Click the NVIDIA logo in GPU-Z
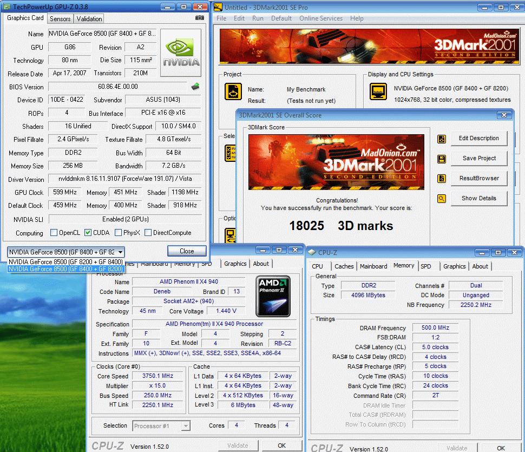Viewport: 525px width, 452px height. point(181,53)
